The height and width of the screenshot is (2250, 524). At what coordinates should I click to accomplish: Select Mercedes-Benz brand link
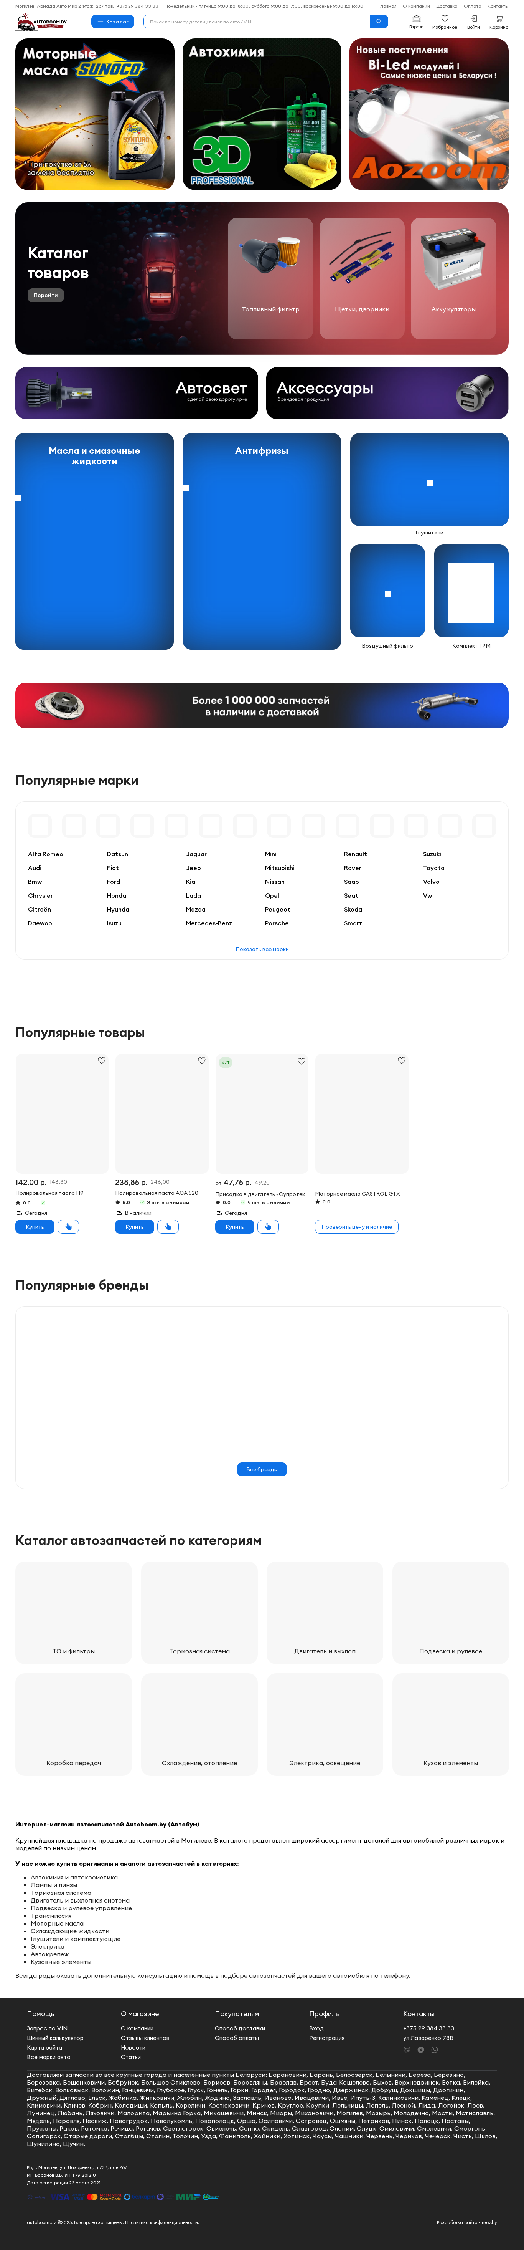tap(209, 923)
